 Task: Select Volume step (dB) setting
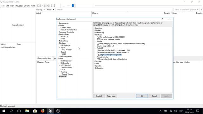pyautogui.click(x=105, y=46)
